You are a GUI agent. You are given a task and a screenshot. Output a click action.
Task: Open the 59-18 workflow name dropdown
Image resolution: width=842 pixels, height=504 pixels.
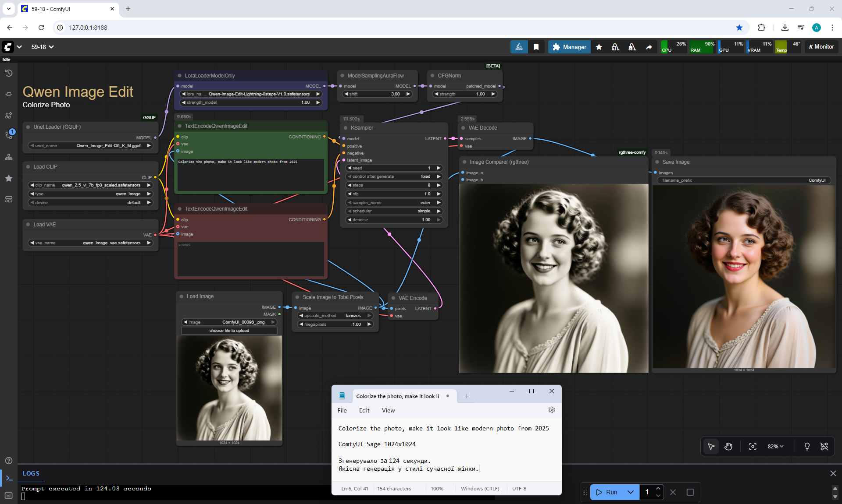pyautogui.click(x=43, y=47)
